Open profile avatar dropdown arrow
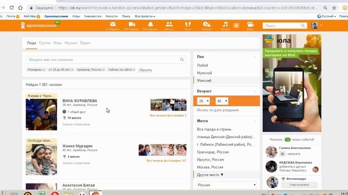 pos(321,25)
